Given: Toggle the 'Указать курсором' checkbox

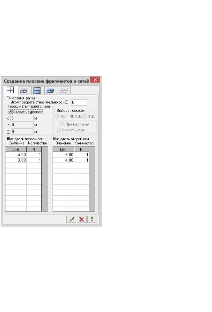Looking at the screenshot, I should pos(10,112).
